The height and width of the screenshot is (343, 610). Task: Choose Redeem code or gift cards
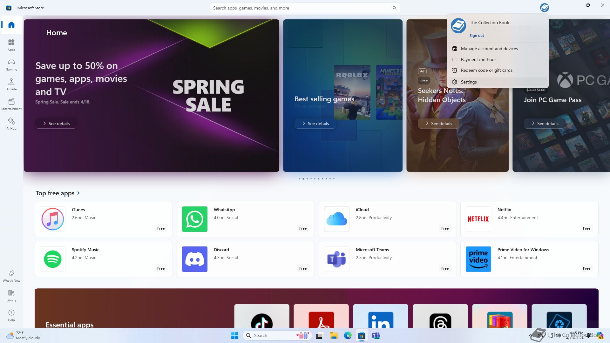click(x=498, y=70)
